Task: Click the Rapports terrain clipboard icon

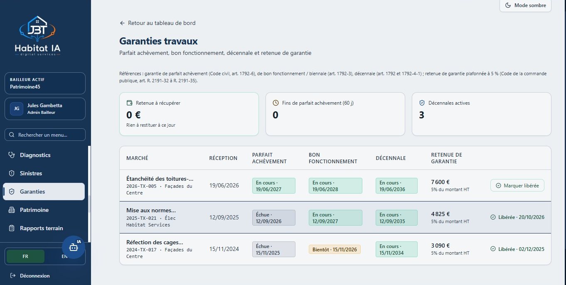Action: click(x=12, y=228)
